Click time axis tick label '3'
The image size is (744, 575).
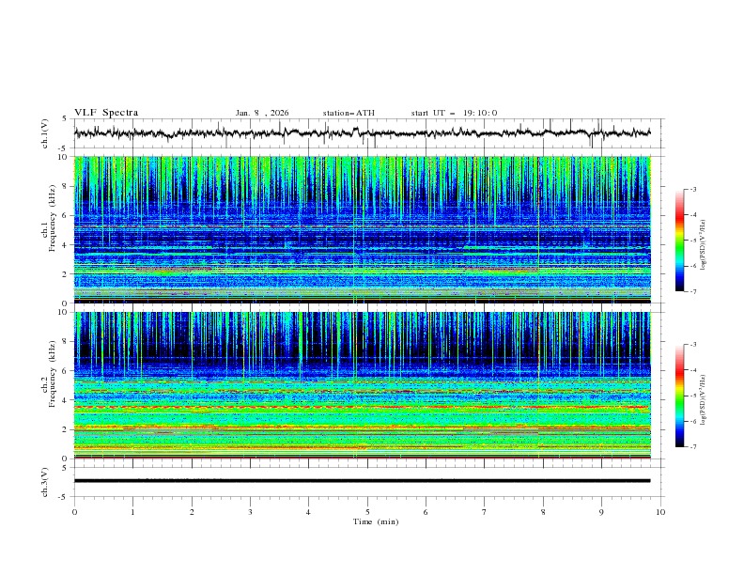tap(250, 512)
